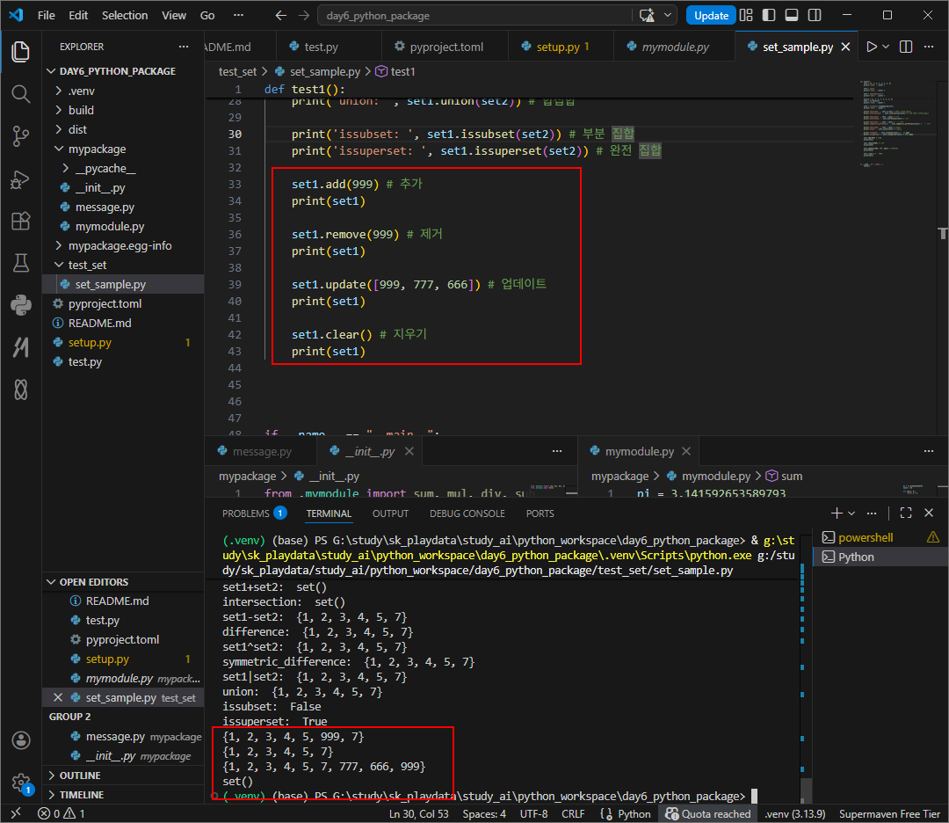Open the hidden menus ellipsis in menu bar
This screenshot has width=949, height=823.
(238, 15)
